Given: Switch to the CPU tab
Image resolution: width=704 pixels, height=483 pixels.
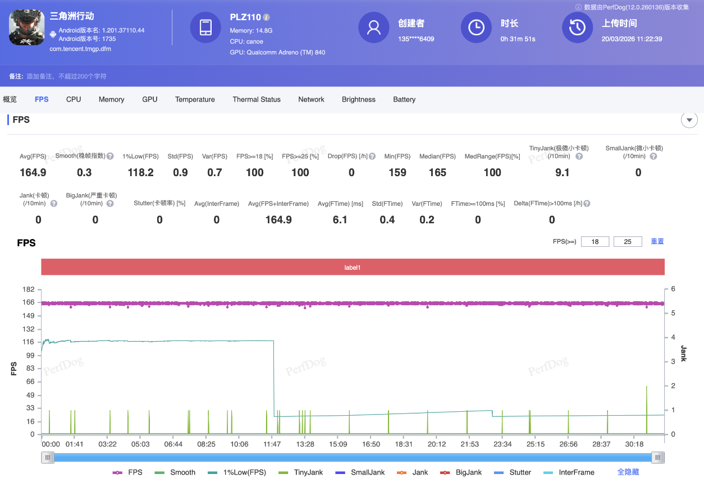Looking at the screenshot, I should pyautogui.click(x=74, y=99).
